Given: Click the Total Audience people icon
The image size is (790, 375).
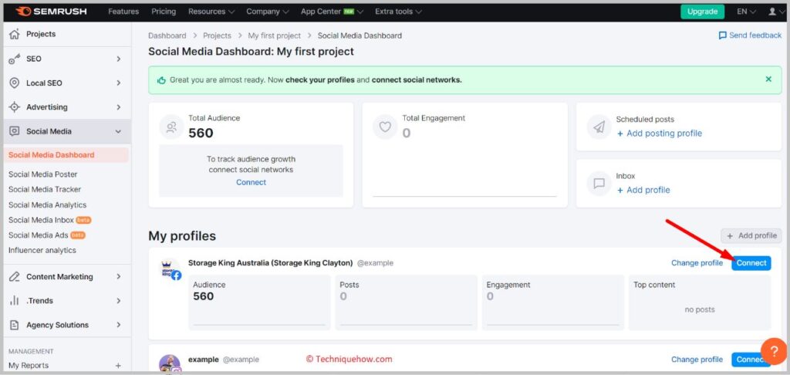Looking at the screenshot, I should [x=171, y=127].
